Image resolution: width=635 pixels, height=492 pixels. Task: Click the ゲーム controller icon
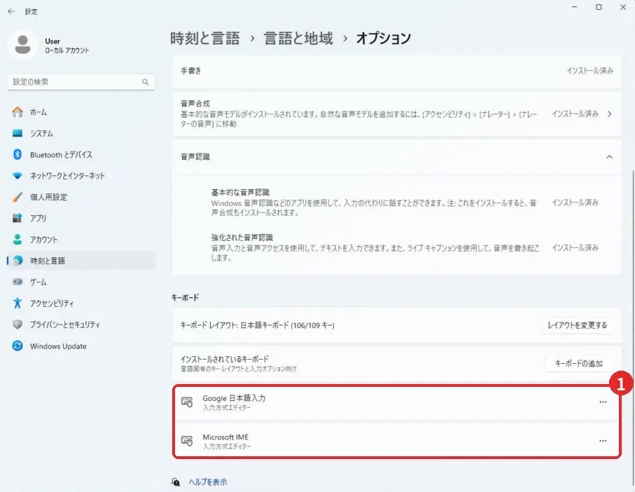[x=18, y=282]
